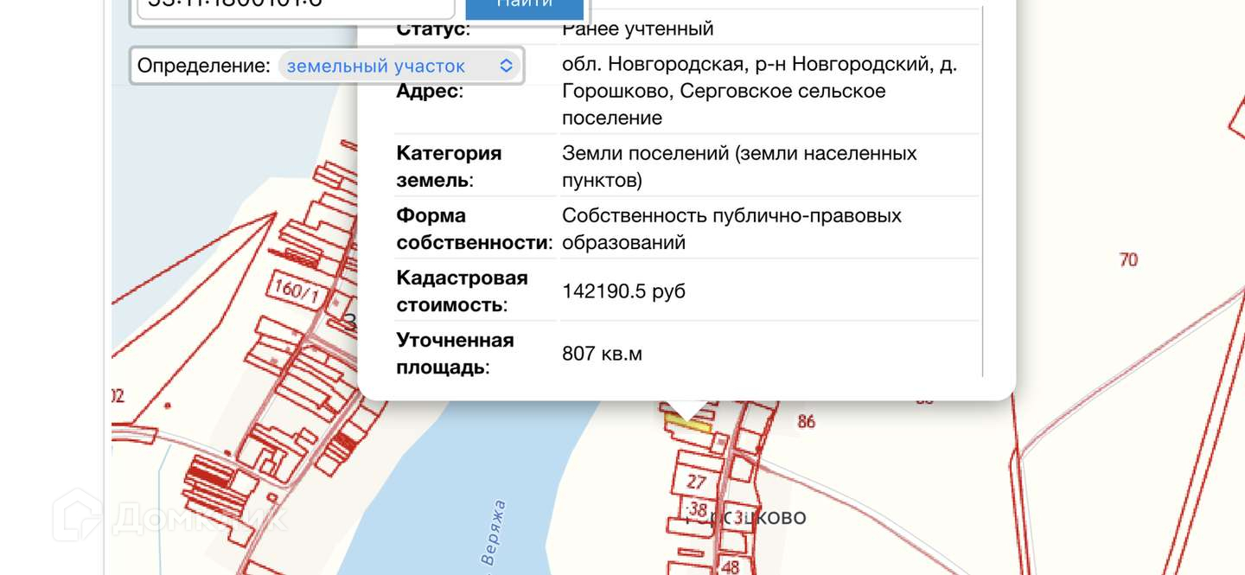Pick parcel number 38 on the map
Image resolution: width=1245 pixels, height=575 pixels.
click(699, 509)
